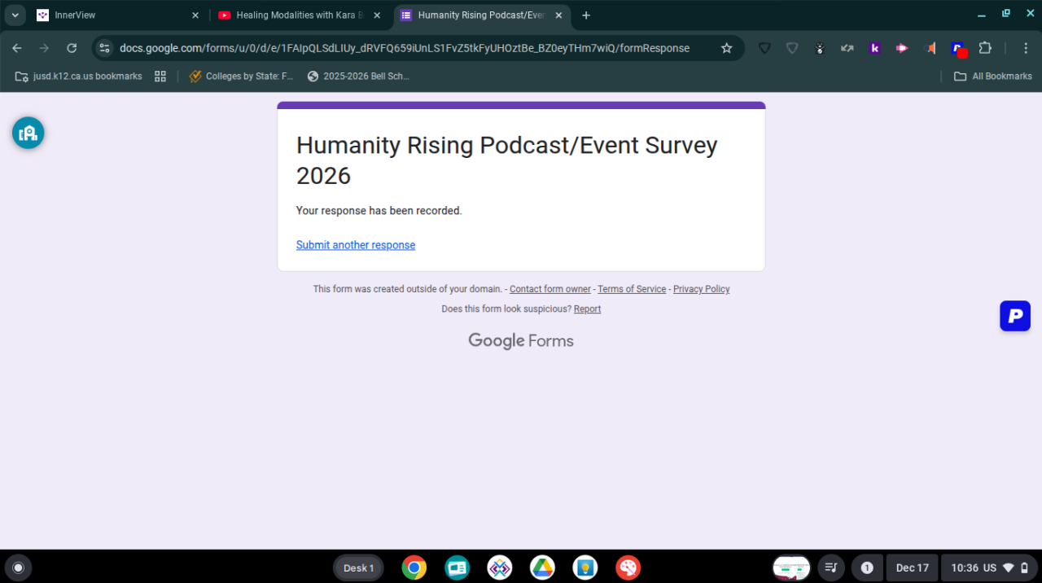Open the Contact form owner link
The image size is (1042, 583).
coord(549,289)
